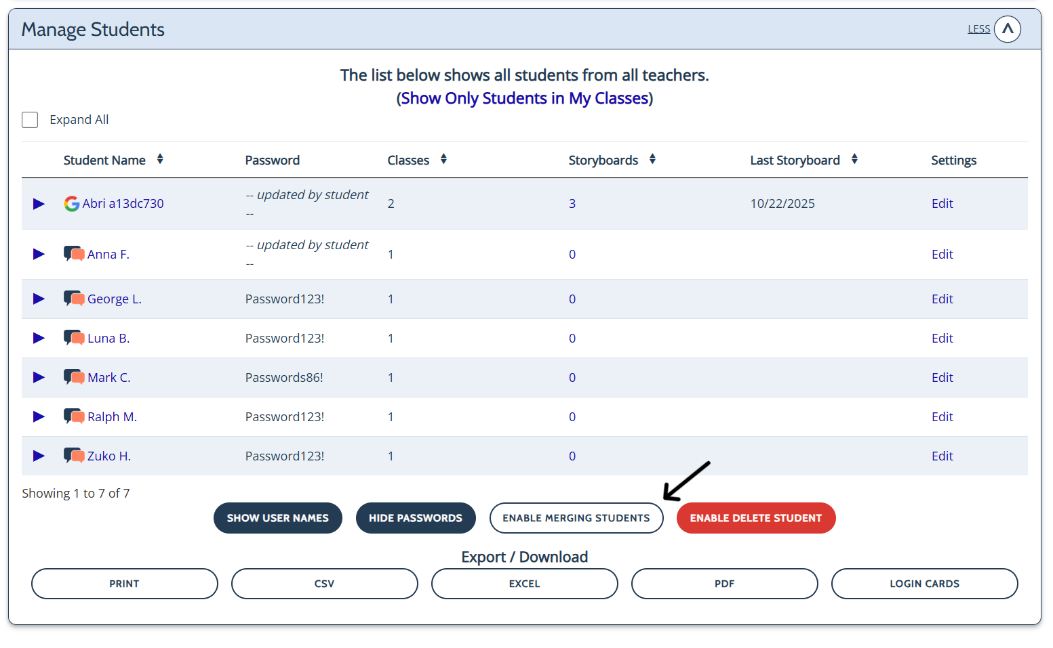Screen dimensions: 1053x648
Task: Sort by Student Name column arrows
Action: click(160, 159)
